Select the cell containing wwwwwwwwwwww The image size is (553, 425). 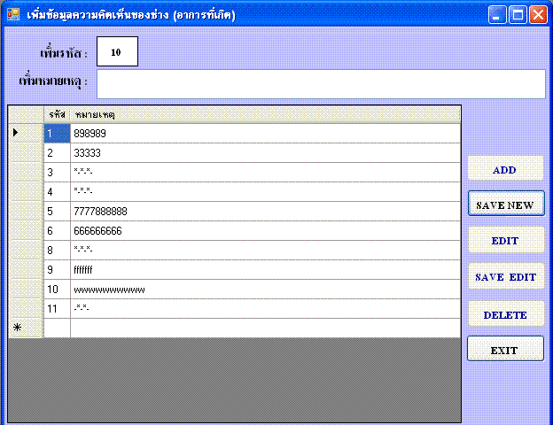pos(265,290)
